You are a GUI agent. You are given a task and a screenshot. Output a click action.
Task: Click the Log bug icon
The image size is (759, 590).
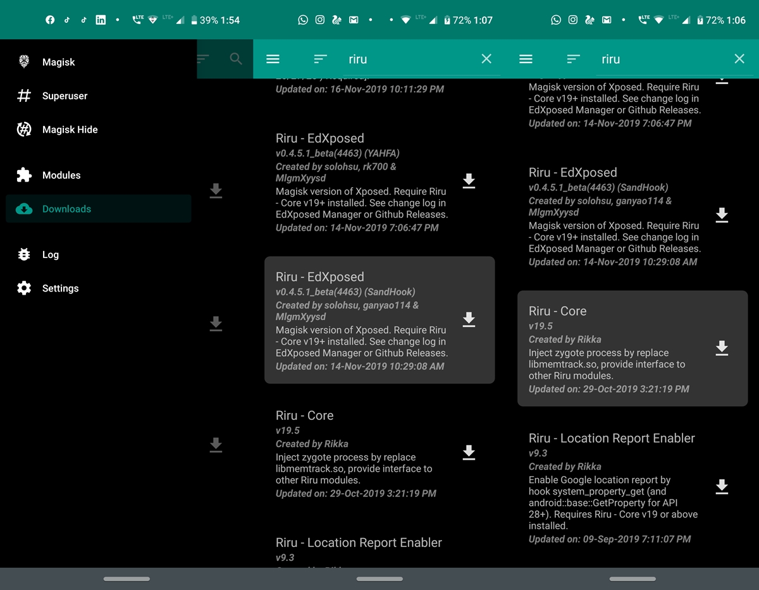pos(24,254)
